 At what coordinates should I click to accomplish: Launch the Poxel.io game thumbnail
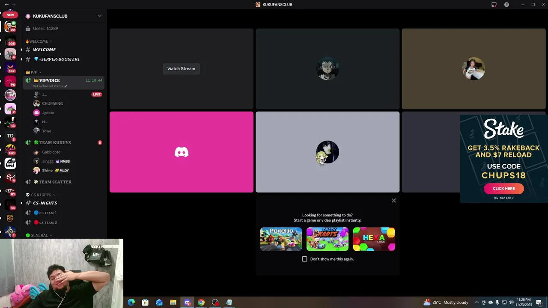click(x=281, y=239)
